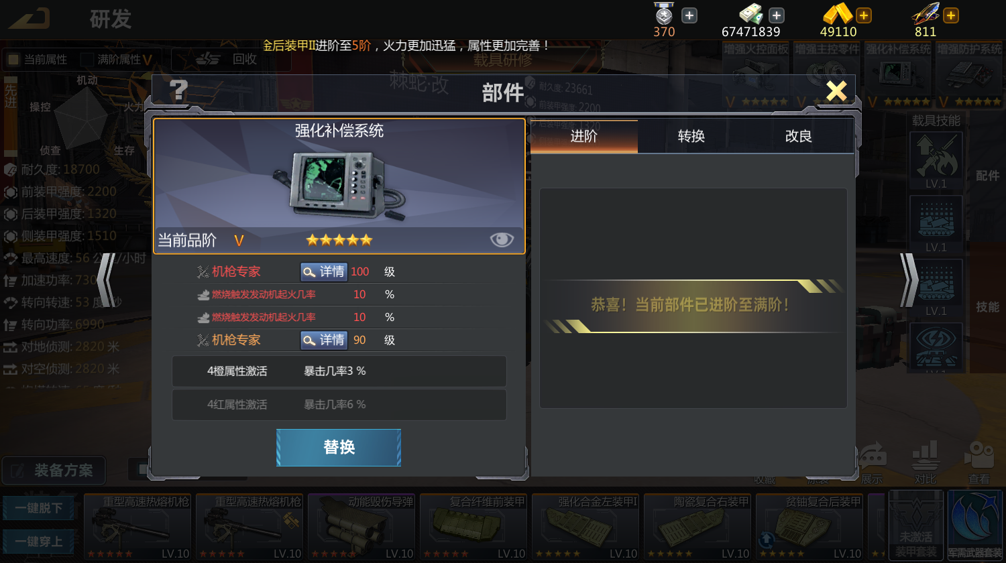Check the 当前属性 checkbox
This screenshot has width=1006, height=563.
[13, 60]
